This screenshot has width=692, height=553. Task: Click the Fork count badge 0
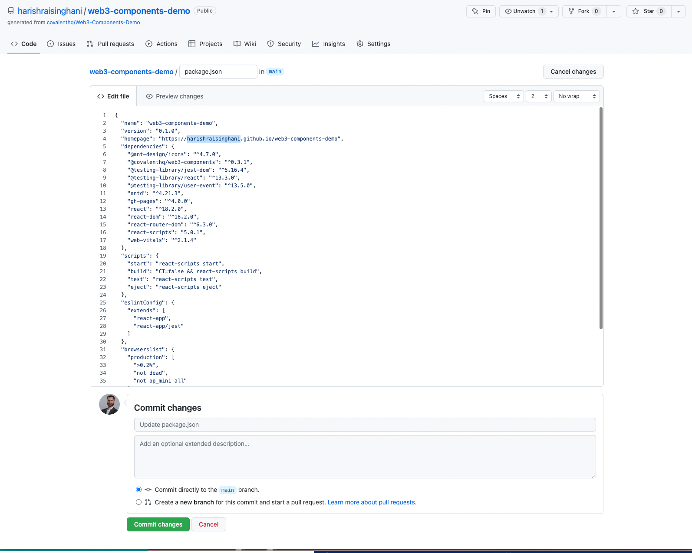coord(596,11)
